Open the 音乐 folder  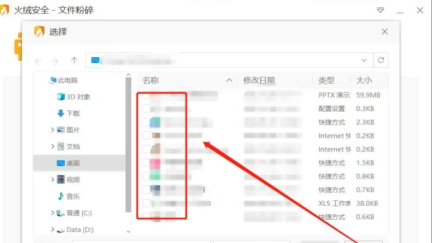point(73,196)
